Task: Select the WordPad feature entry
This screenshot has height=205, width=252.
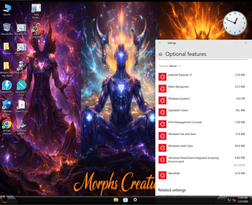Action: tap(202, 175)
